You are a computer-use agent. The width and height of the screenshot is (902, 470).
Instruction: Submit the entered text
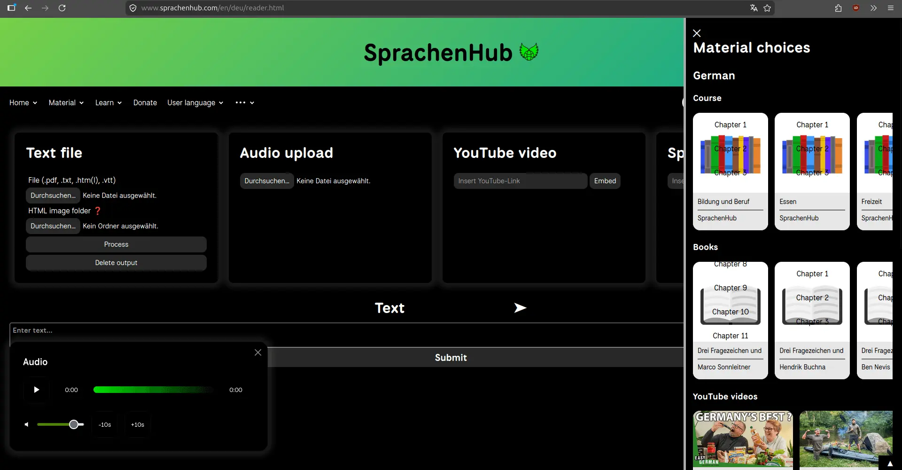(x=451, y=358)
